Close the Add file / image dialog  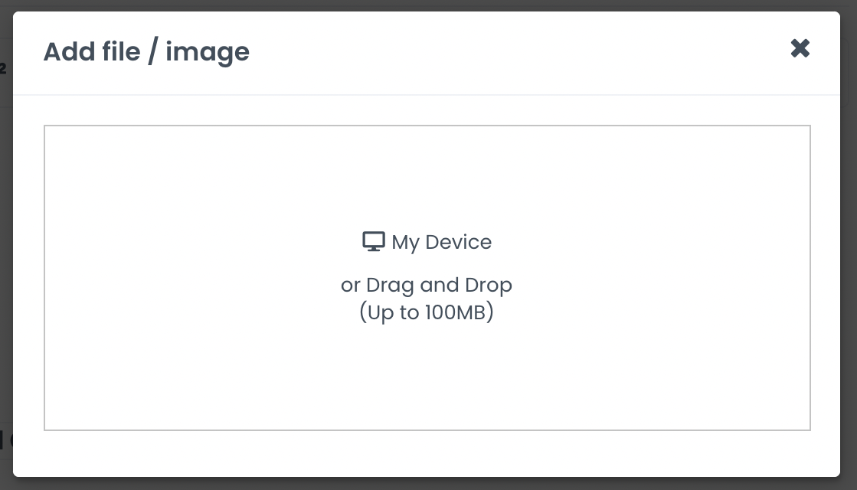(800, 49)
